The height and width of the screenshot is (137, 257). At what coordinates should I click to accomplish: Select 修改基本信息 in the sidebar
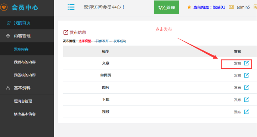pos(25,114)
